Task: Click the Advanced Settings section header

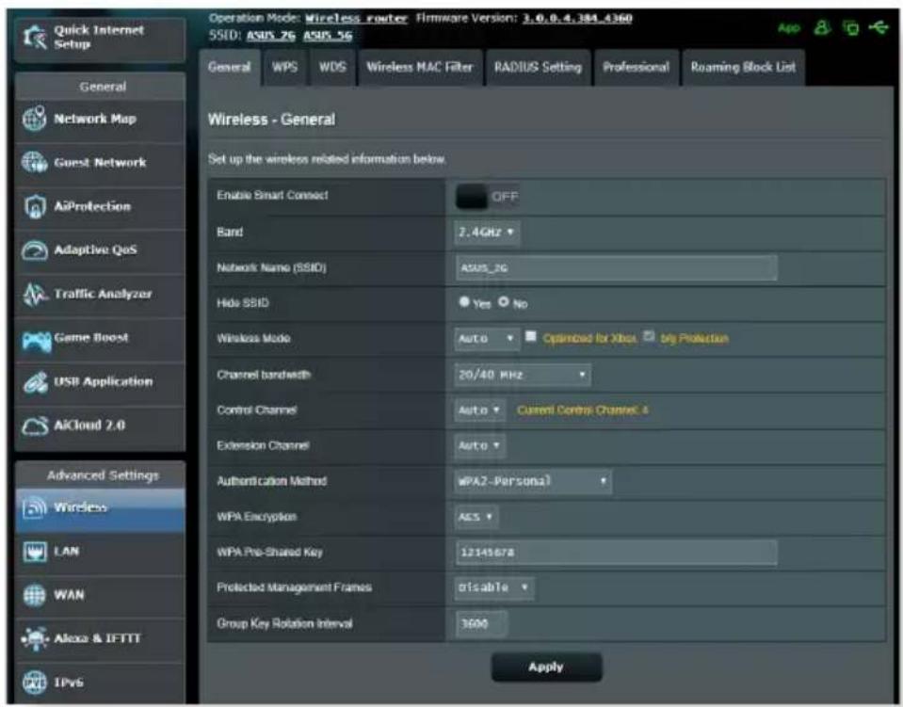Action: click(103, 475)
